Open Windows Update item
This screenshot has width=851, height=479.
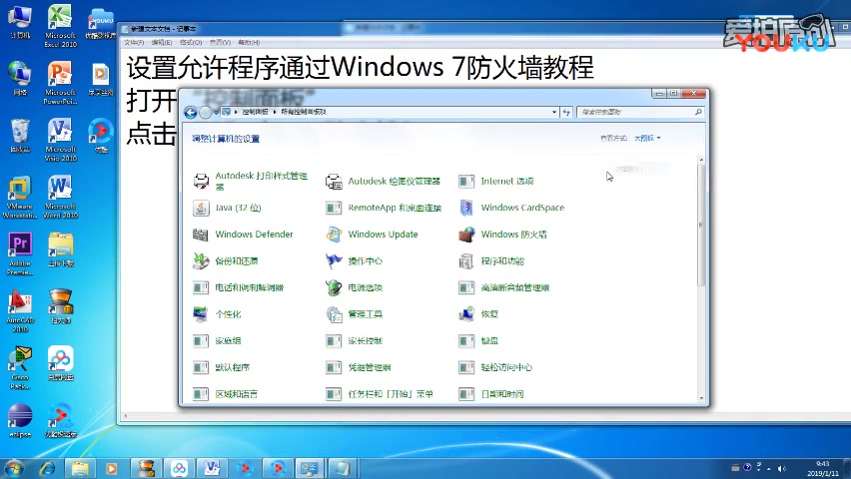pyautogui.click(x=372, y=235)
